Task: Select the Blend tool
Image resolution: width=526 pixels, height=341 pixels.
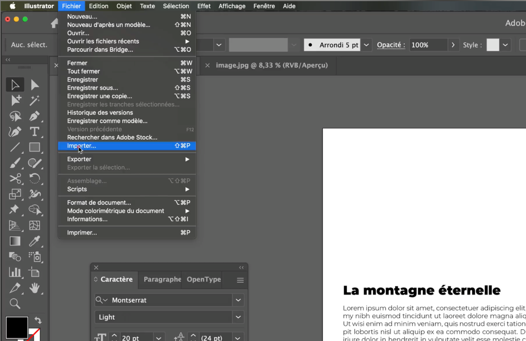Action: click(x=15, y=256)
